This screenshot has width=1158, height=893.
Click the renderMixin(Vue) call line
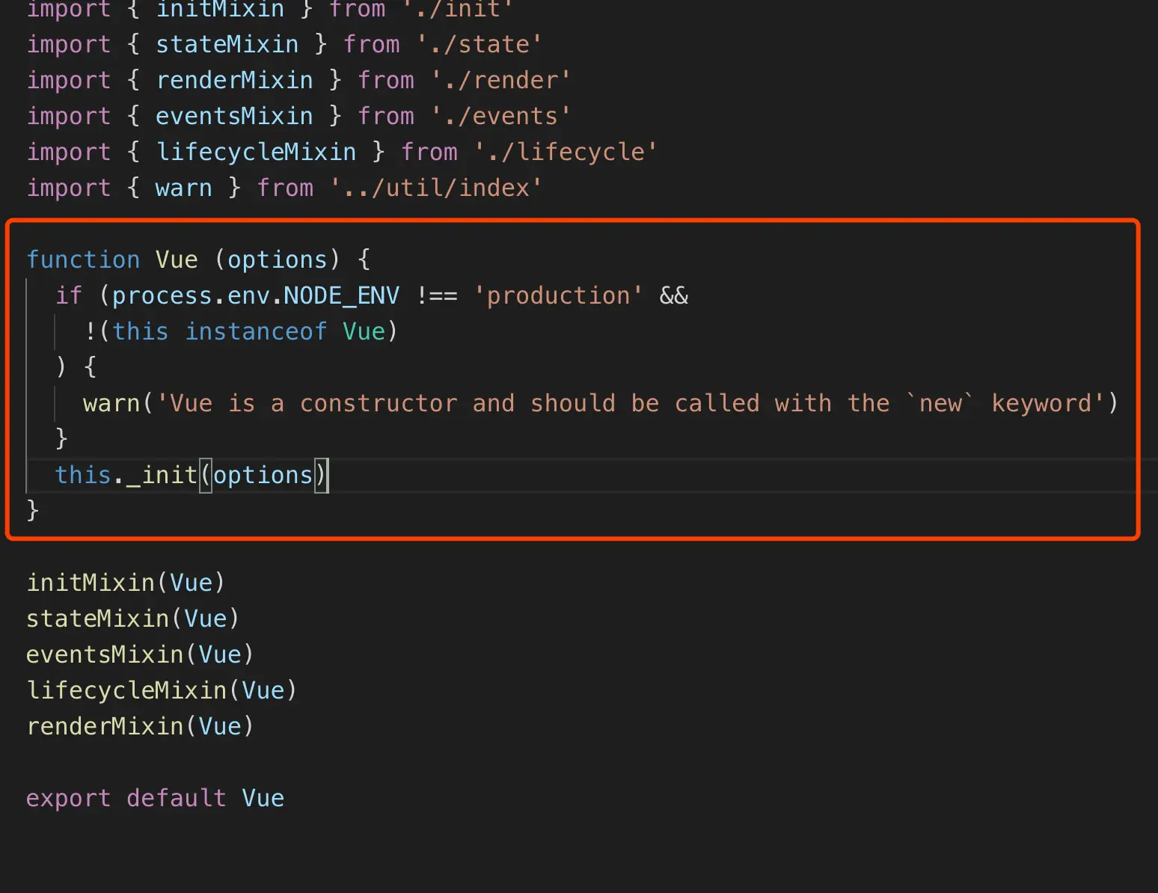point(140,726)
